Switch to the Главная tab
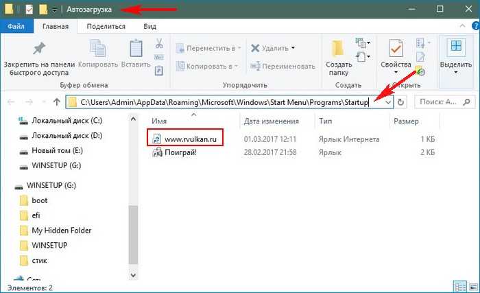 point(56,26)
